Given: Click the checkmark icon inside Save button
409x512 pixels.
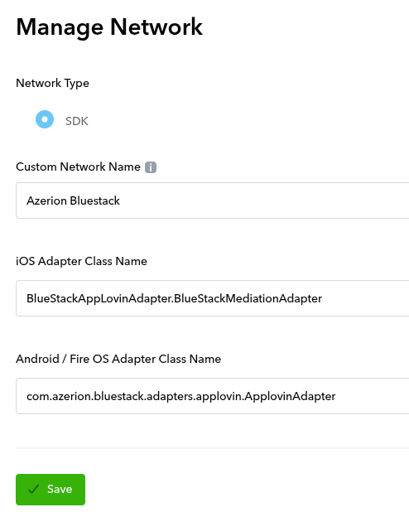Looking at the screenshot, I should [34, 489].
